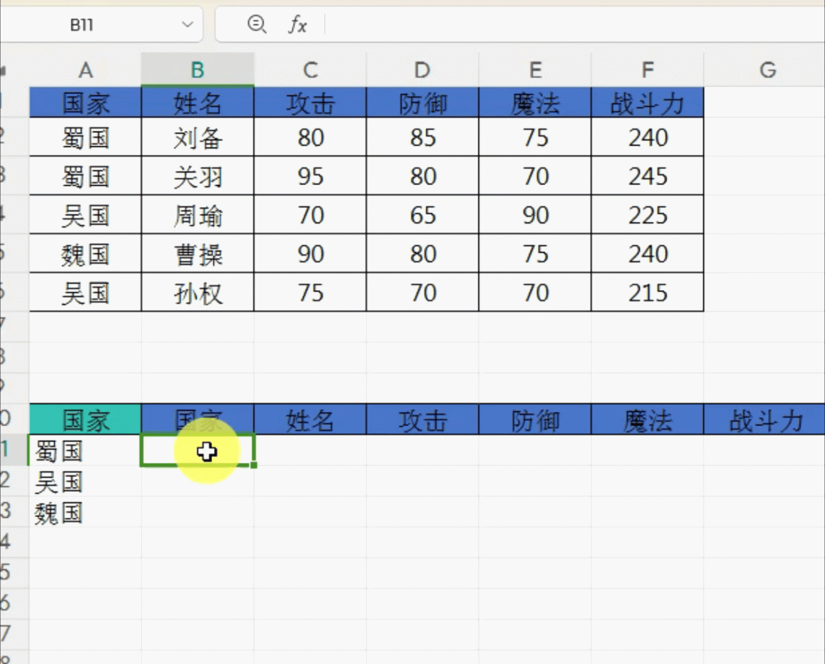Select the power value 215
The height and width of the screenshot is (664, 825).
(647, 292)
